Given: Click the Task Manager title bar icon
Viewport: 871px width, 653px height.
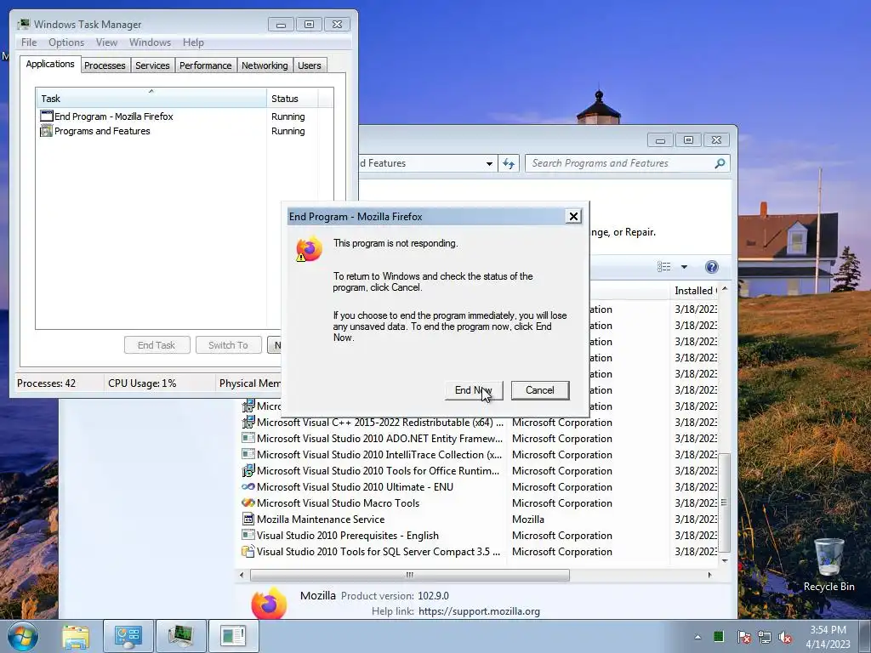Looking at the screenshot, I should (23, 25).
